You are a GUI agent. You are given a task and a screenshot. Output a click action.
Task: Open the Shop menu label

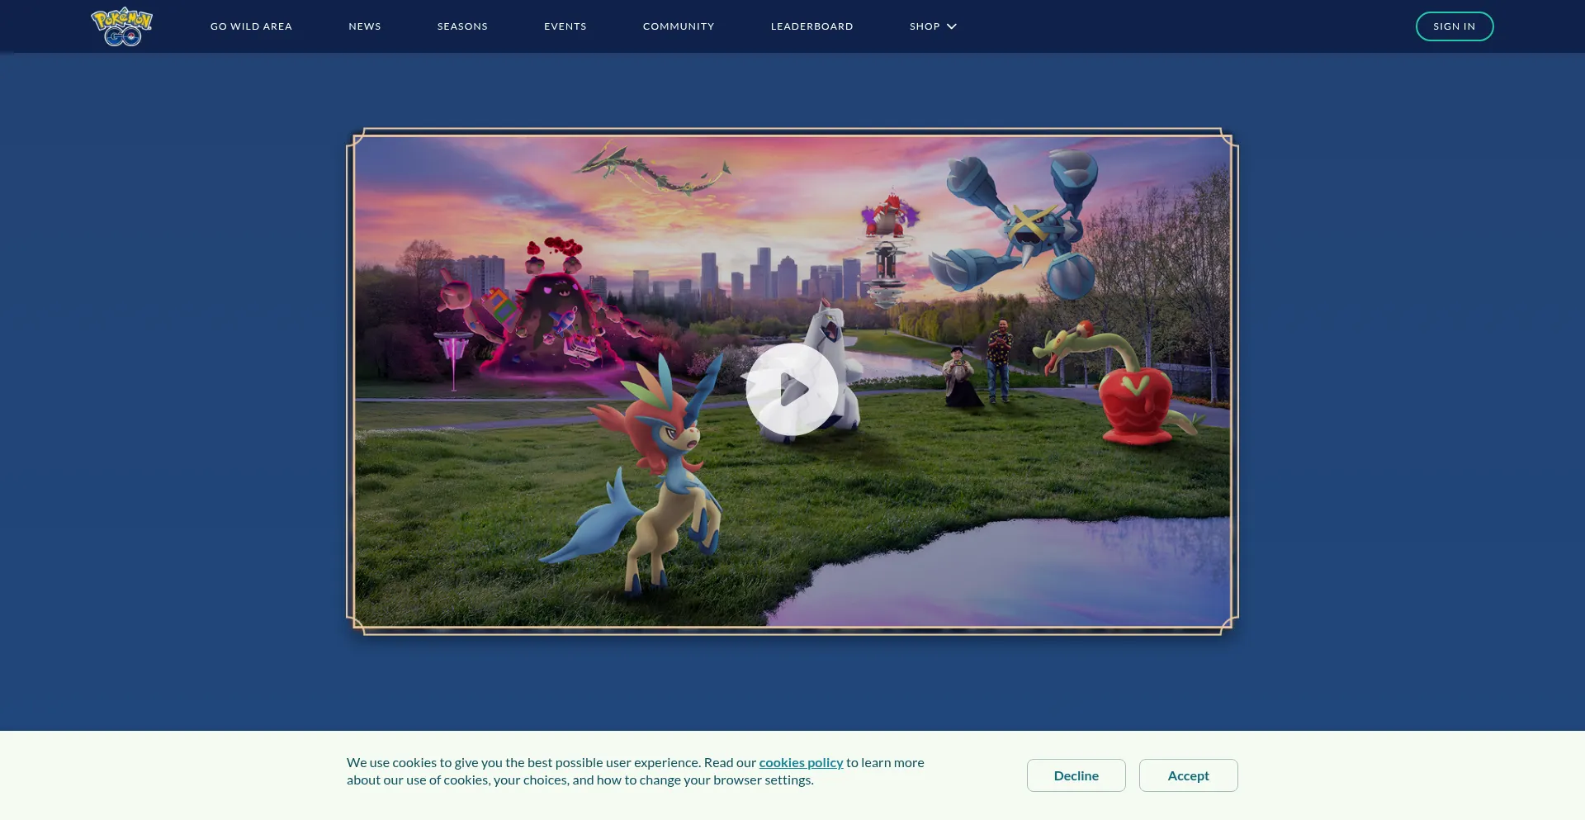pos(925,26)
